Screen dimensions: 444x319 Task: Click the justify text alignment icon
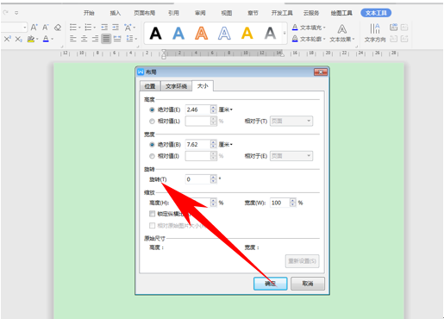click(x=106, y=39)
